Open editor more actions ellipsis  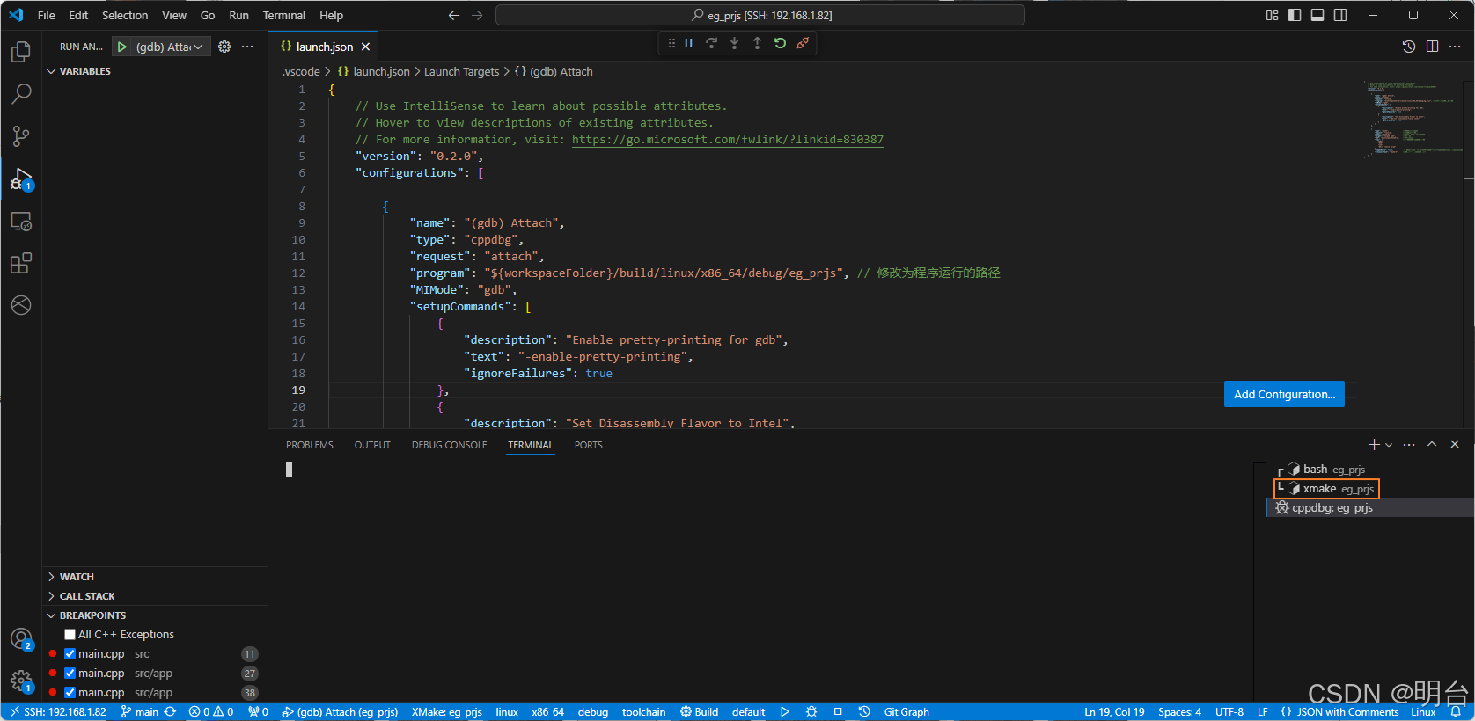coord(1455,47)
